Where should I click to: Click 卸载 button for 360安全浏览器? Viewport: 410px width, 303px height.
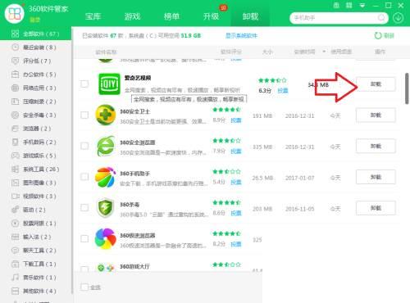coord(376,146)
